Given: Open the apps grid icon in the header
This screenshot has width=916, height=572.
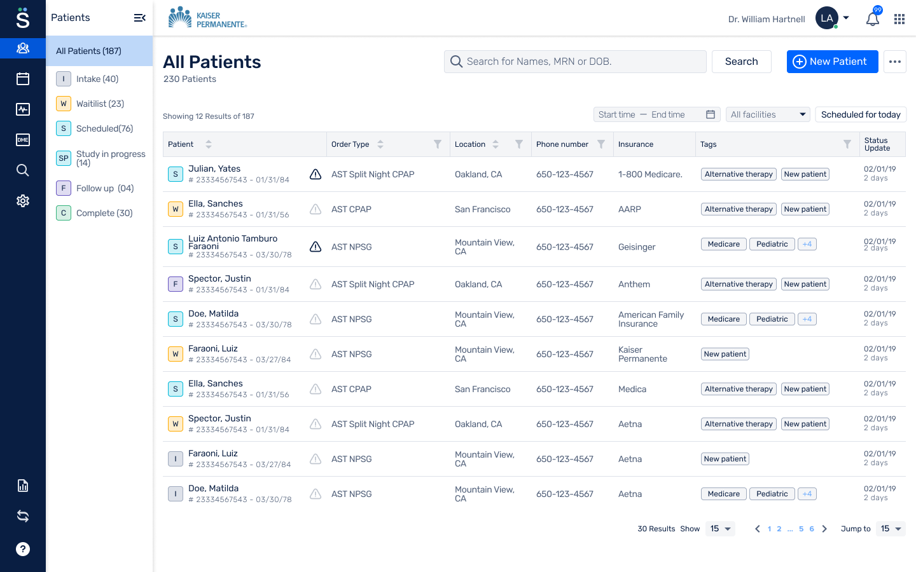Looking at the screenshot, I should pyautogui.click(x=899, y=18).
